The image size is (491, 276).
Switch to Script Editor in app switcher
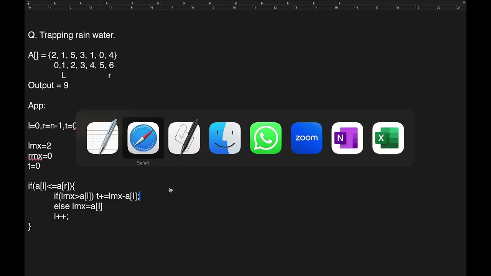point(184,138)
